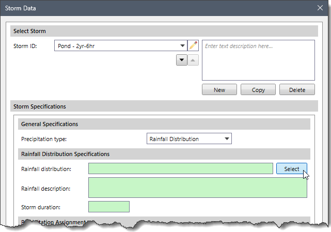The width and height of the screenshot is (331, 232).
Task: Move storm down with black down arrow button
Action: 182,60
